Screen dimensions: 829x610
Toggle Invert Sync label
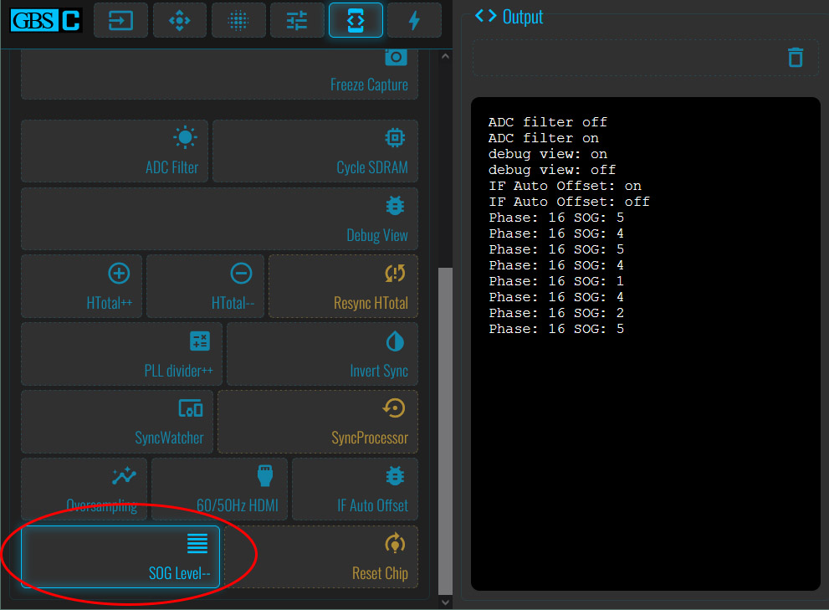point(379,371)
